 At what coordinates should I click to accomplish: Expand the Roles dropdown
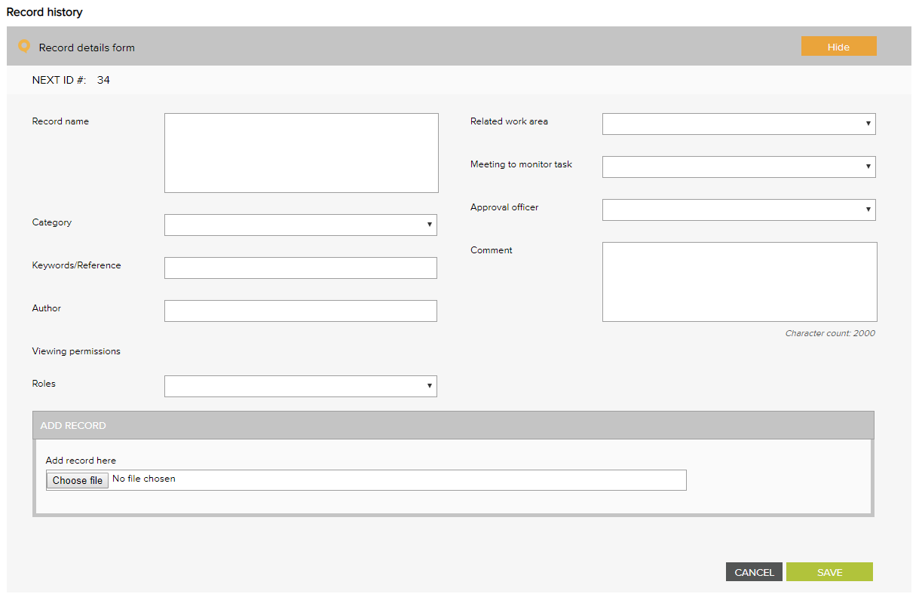pos(300,386)
